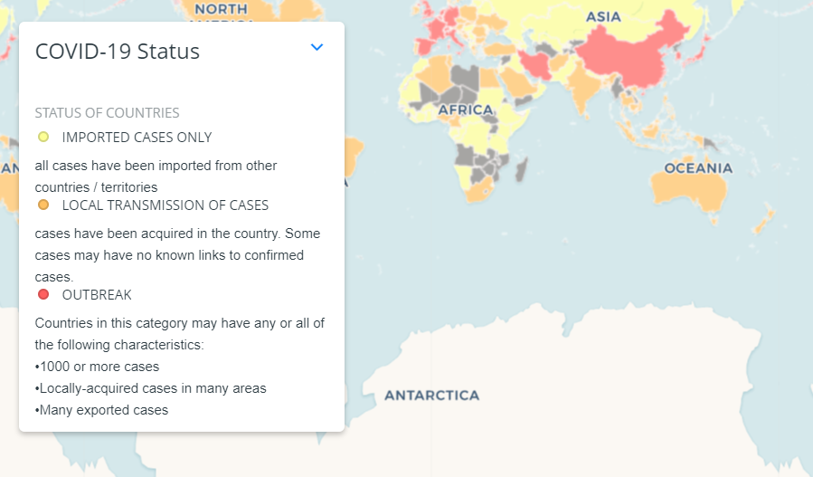Select New Zealand on the map
The height and width of the screenshot is (477, 813).
[x=763, y=221]
